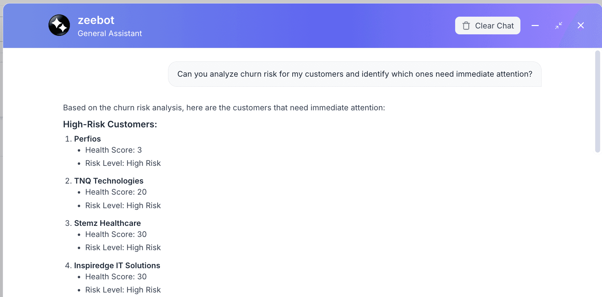Select the Stemz Healthcare customer name

pos(107,223)
